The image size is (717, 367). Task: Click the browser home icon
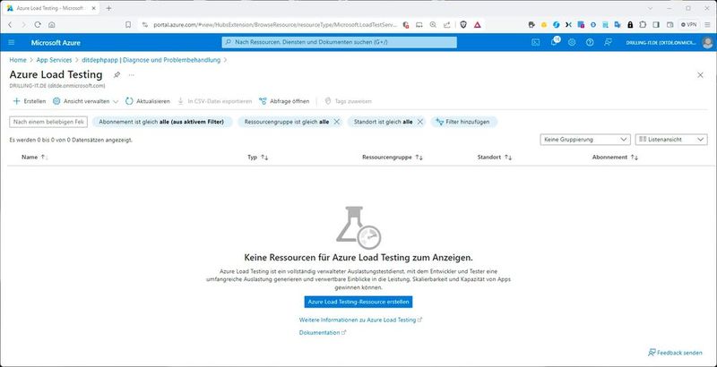coord(52,25)
